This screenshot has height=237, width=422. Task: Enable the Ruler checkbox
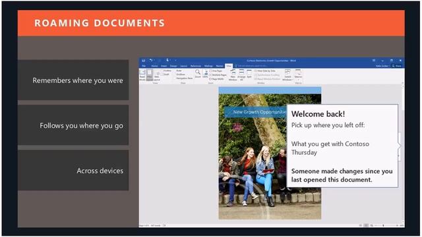coord(178,70)
